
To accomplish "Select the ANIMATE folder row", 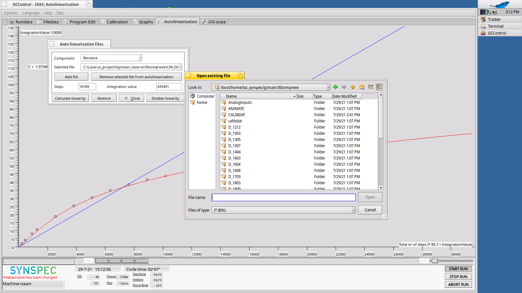I will pyautogui.click(x=299, y=109).
